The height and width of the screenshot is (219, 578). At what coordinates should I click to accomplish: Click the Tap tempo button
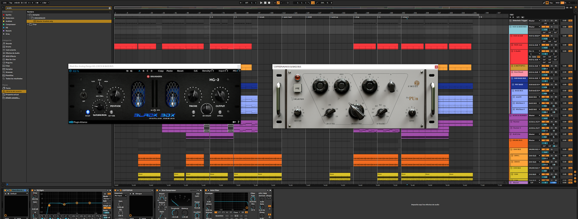[11, 3]
